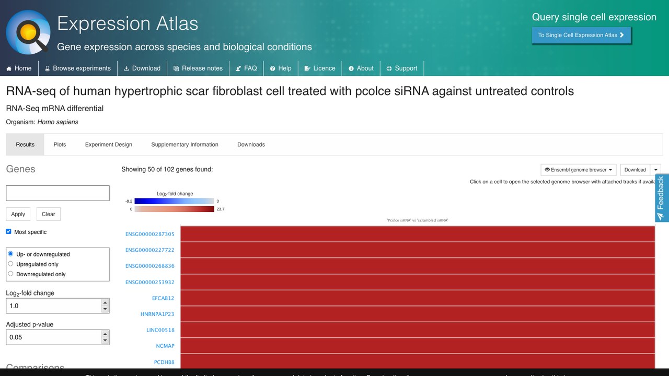This screenshot has width=669, height=376.
Task: Increase the Log2-fold change value
Action: [105, 302]
